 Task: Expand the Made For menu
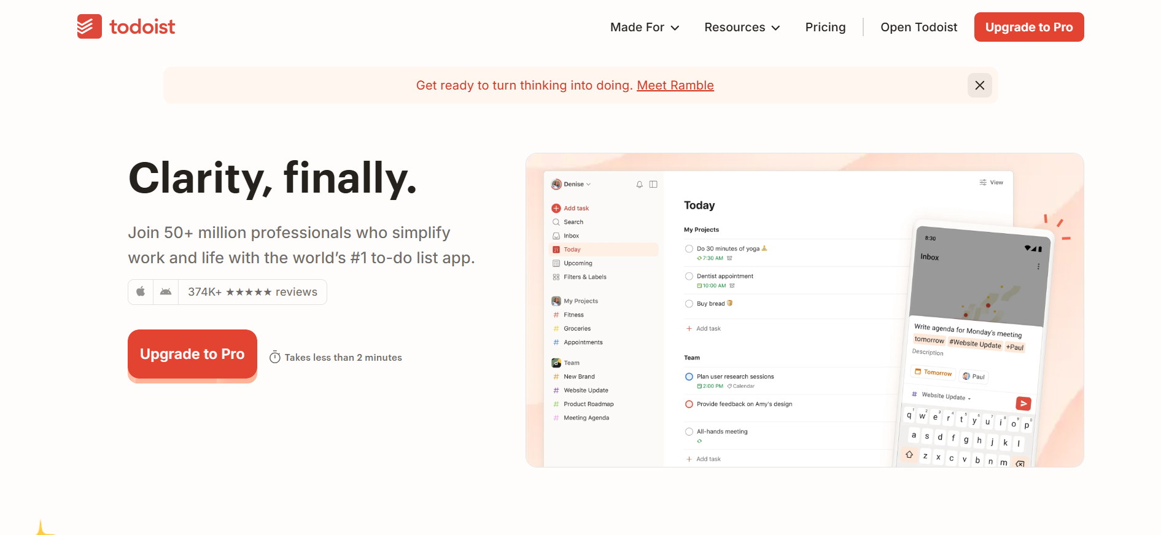coord(645,27)
